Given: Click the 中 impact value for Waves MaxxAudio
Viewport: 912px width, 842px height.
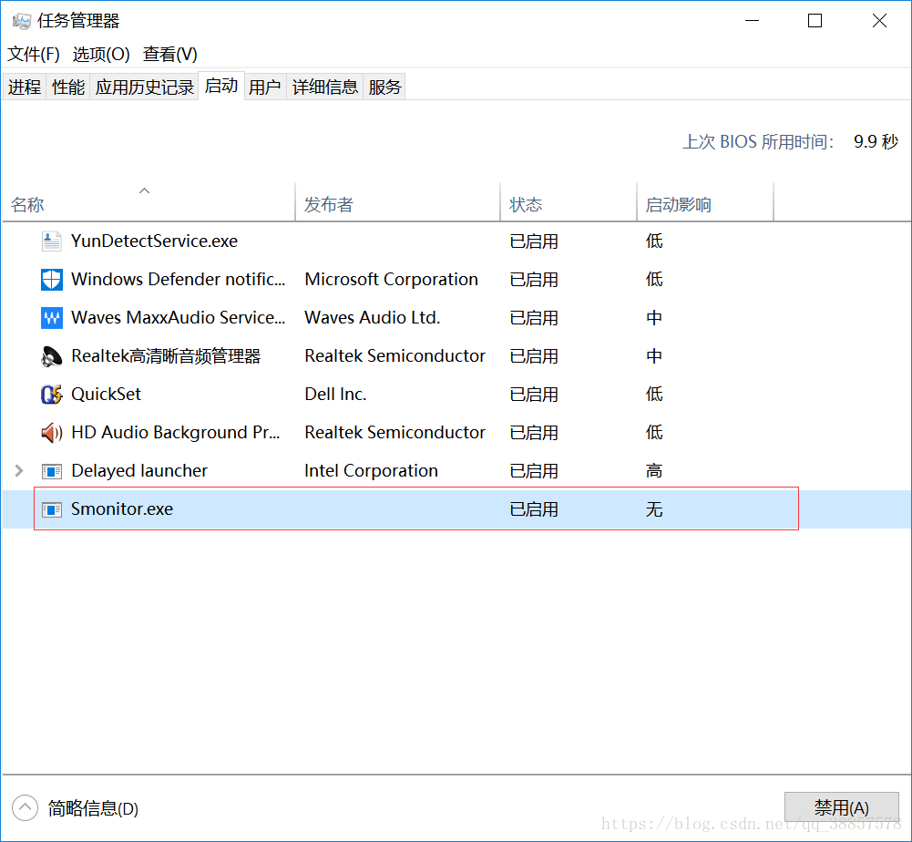Looking at the screenshot, I should tap(654, 318).
